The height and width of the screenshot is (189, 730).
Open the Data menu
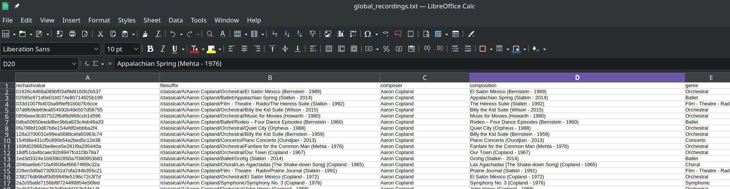[175, 20]
